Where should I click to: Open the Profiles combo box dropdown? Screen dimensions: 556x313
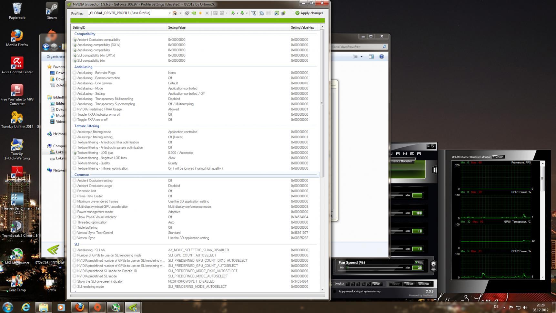[170, 13]
